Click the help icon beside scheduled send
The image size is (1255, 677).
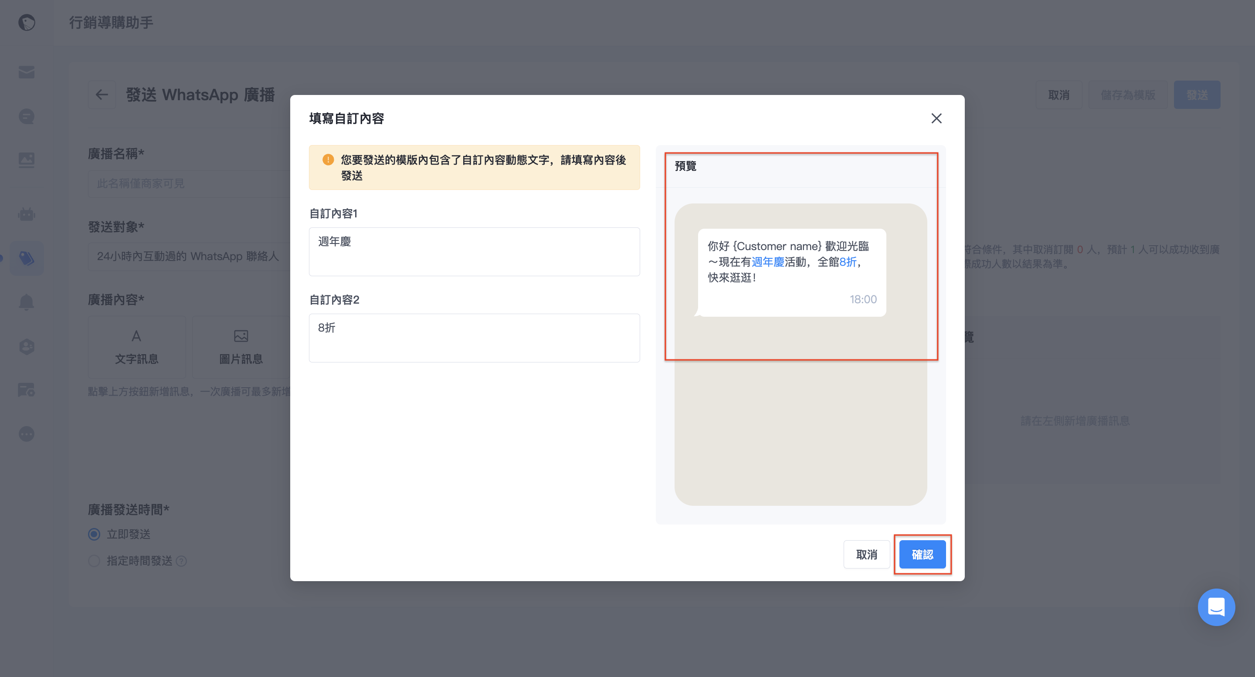pyautogui.click(x=182, y=561)
